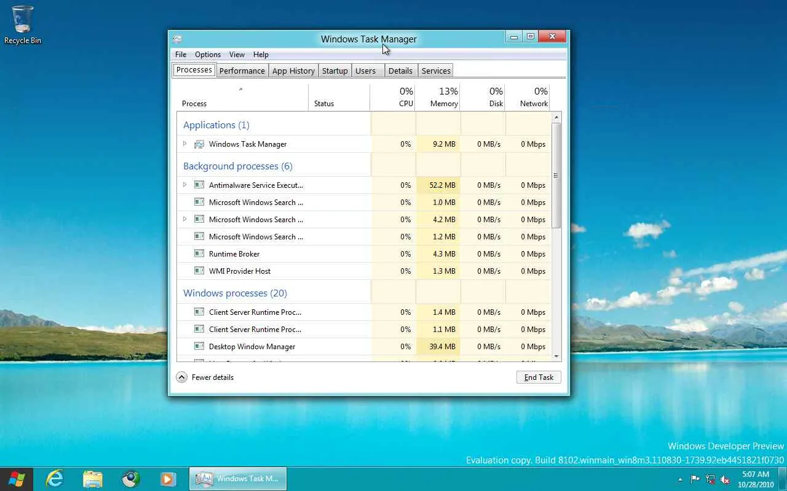This screenshot has width=787, height=491.
Task: Expand the Antimalware Service Executable row
Action: tap(184, 185)
